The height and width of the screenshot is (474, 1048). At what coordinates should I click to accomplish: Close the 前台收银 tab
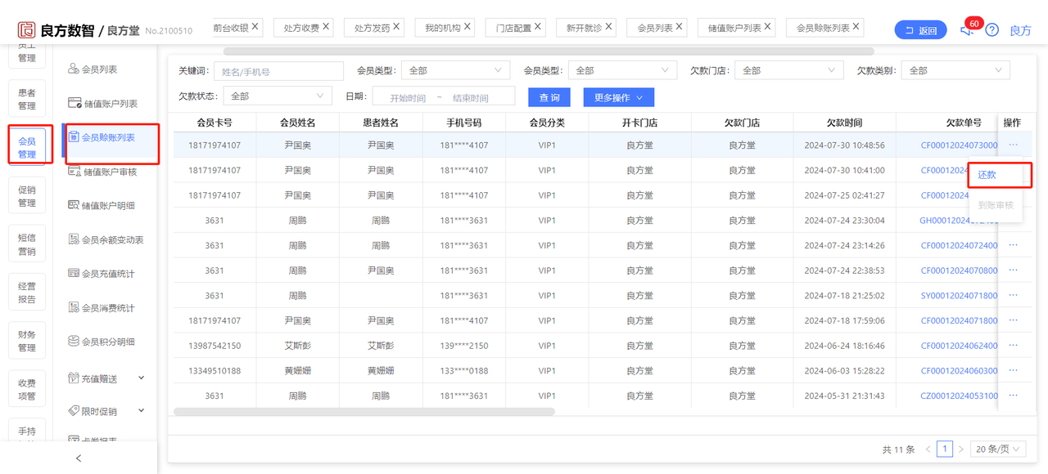coord(255,27)
